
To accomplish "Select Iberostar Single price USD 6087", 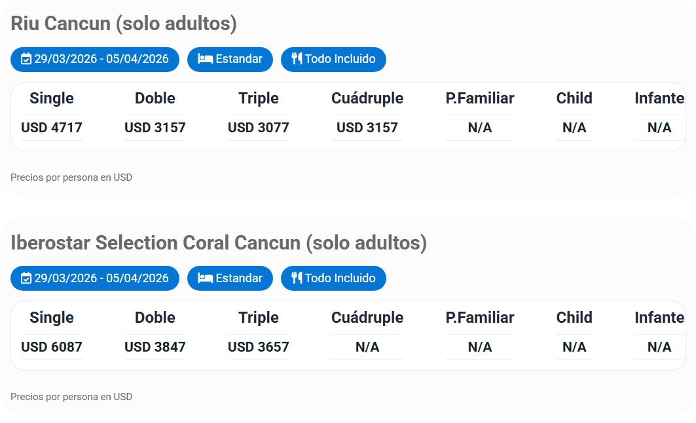I will 52,347.
